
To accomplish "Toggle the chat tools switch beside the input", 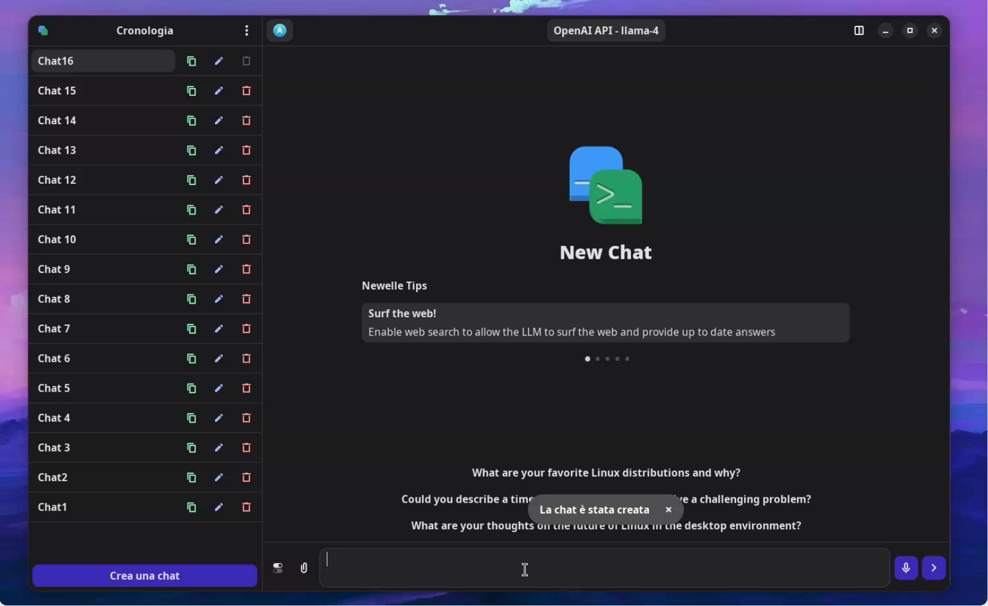I will click(278, 568).
